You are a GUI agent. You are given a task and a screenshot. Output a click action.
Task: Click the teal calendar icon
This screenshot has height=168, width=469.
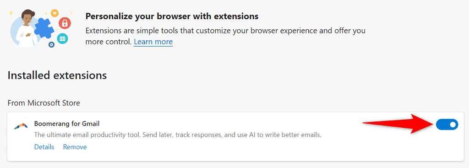point(62,38)
